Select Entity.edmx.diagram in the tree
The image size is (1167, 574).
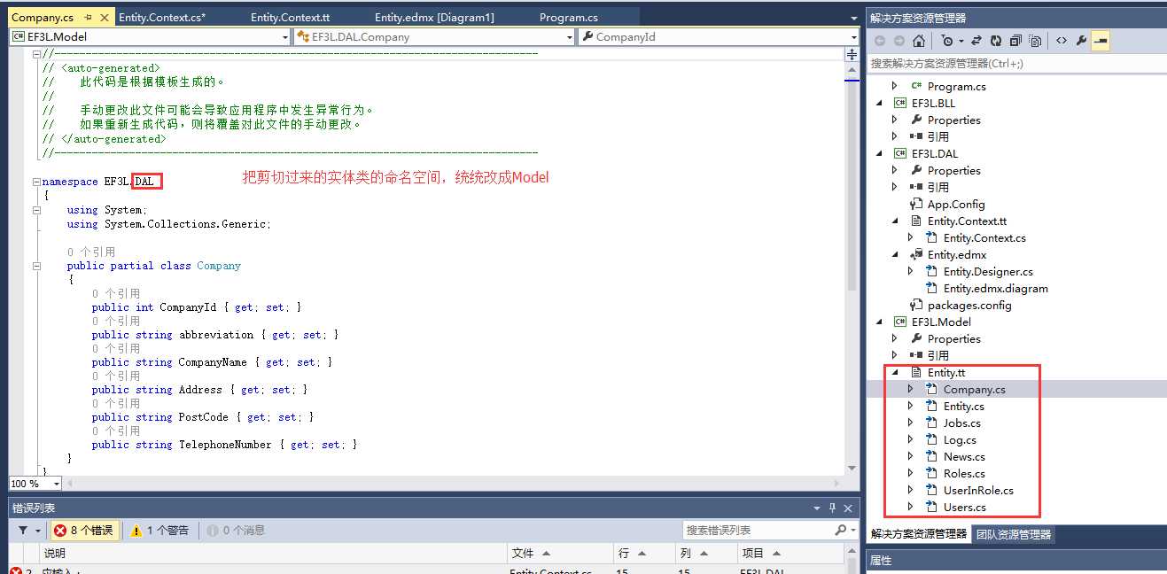pyautogui.click(x=995, y=288)
